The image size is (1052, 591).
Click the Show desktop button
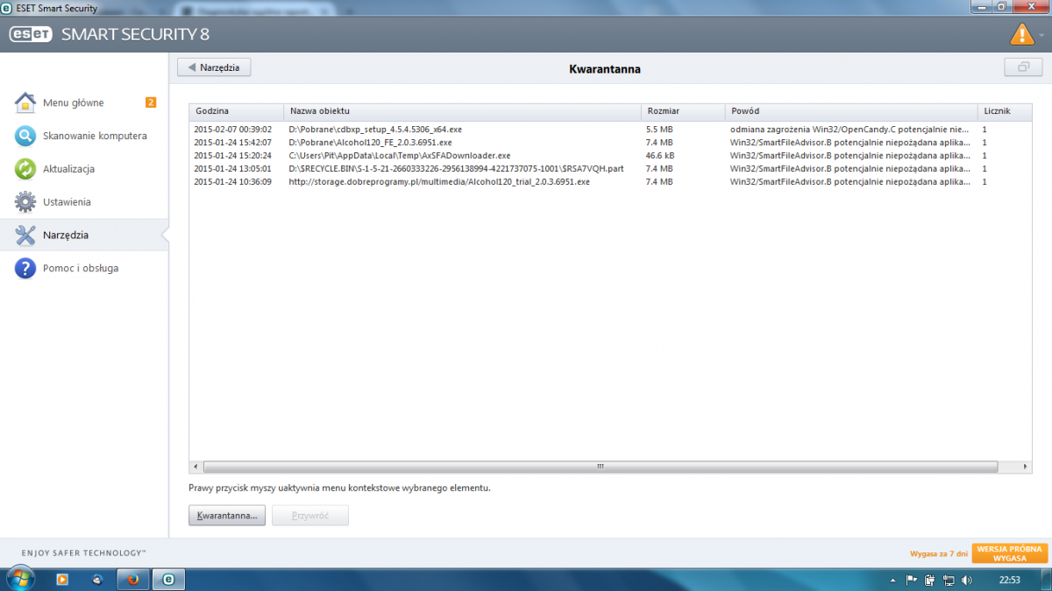[1045, 580]
